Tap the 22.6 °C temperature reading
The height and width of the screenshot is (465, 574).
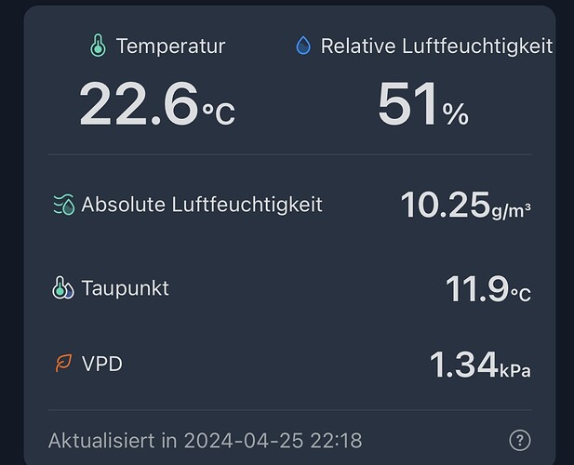pos(140,104)
